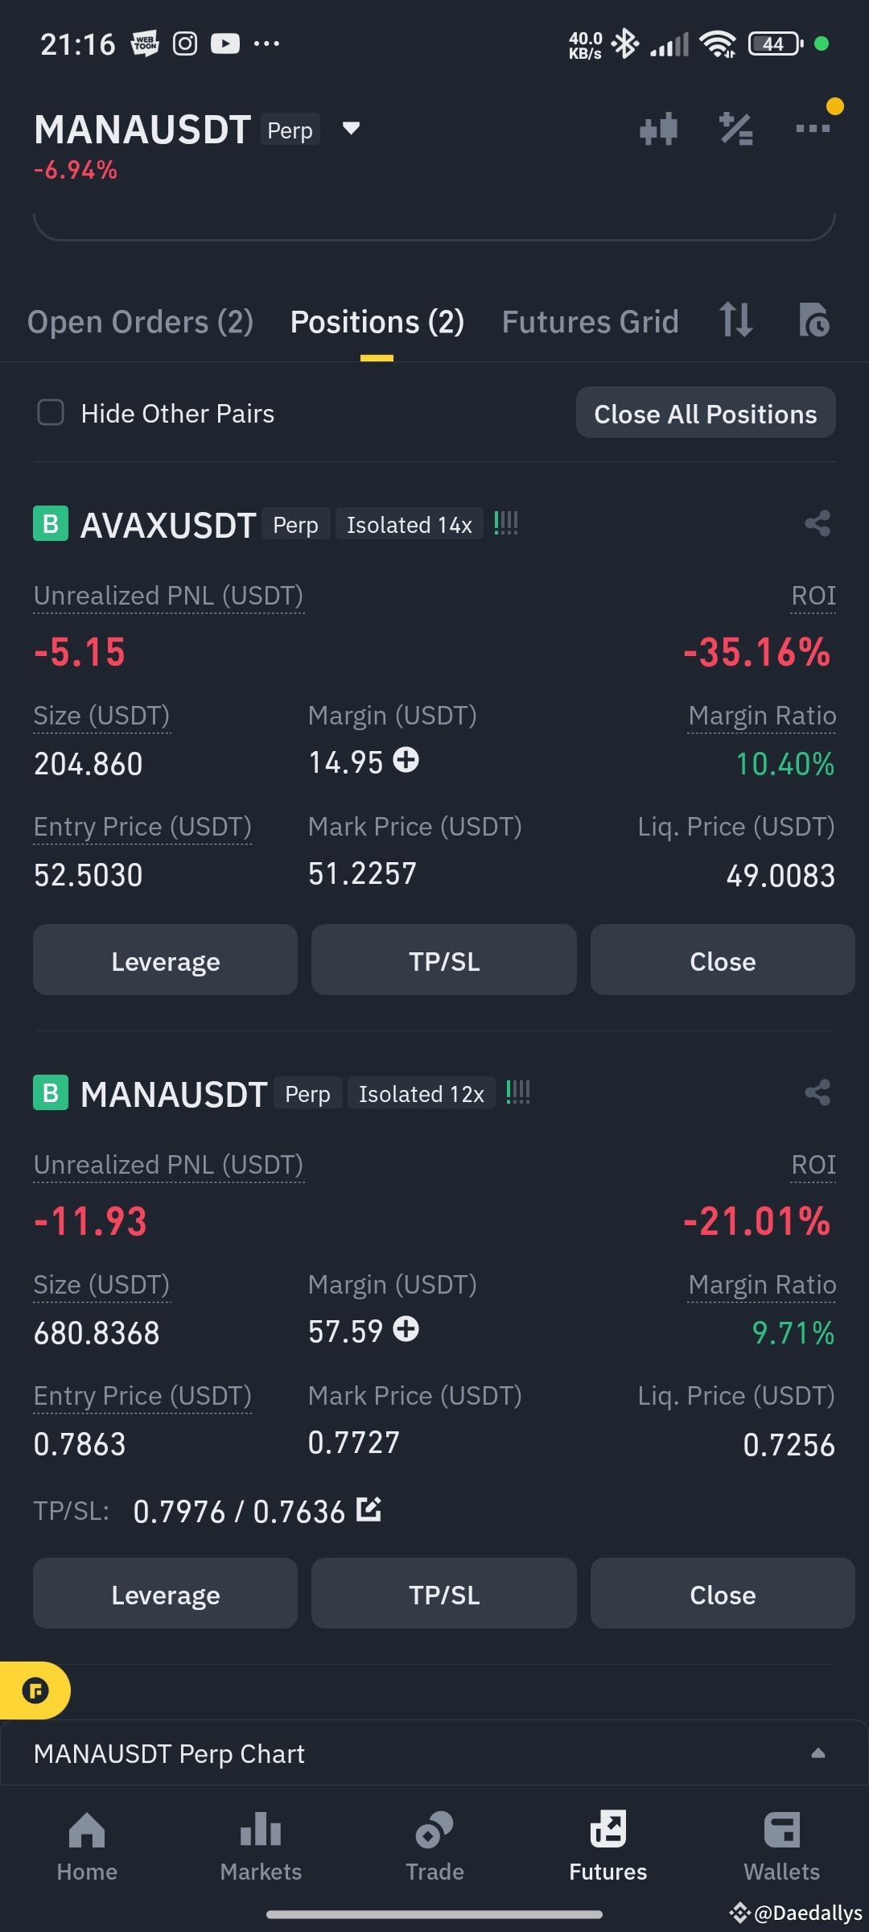Screen dimensions: 869x1932
Task: Share the AVAXUSDT position
Action: point(817,523)
